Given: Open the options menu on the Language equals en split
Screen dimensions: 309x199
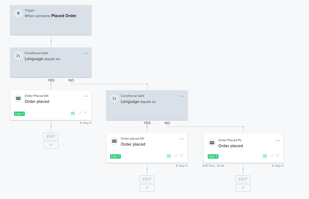Looking at the screenshot, I should tap(85, 53).
